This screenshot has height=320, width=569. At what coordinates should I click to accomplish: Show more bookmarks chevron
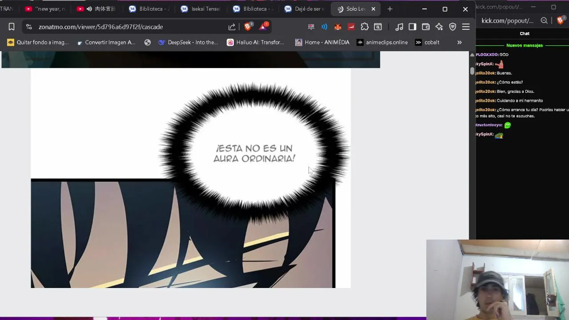pos(460,42)
